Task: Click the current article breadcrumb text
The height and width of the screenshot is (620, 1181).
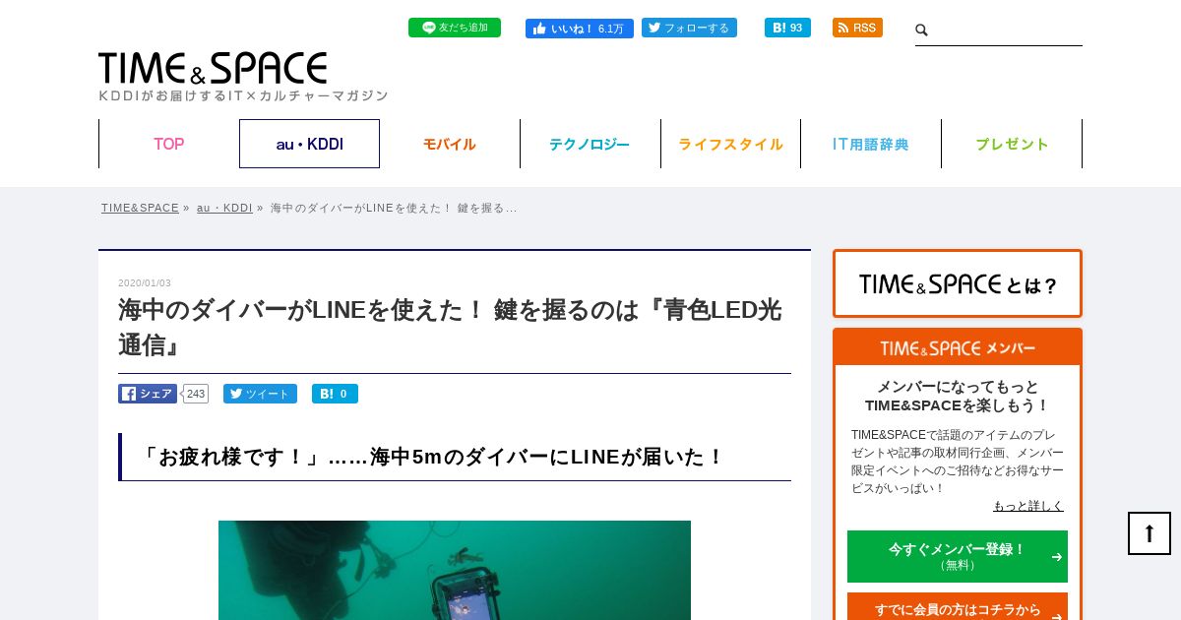Action: [394, 208]
